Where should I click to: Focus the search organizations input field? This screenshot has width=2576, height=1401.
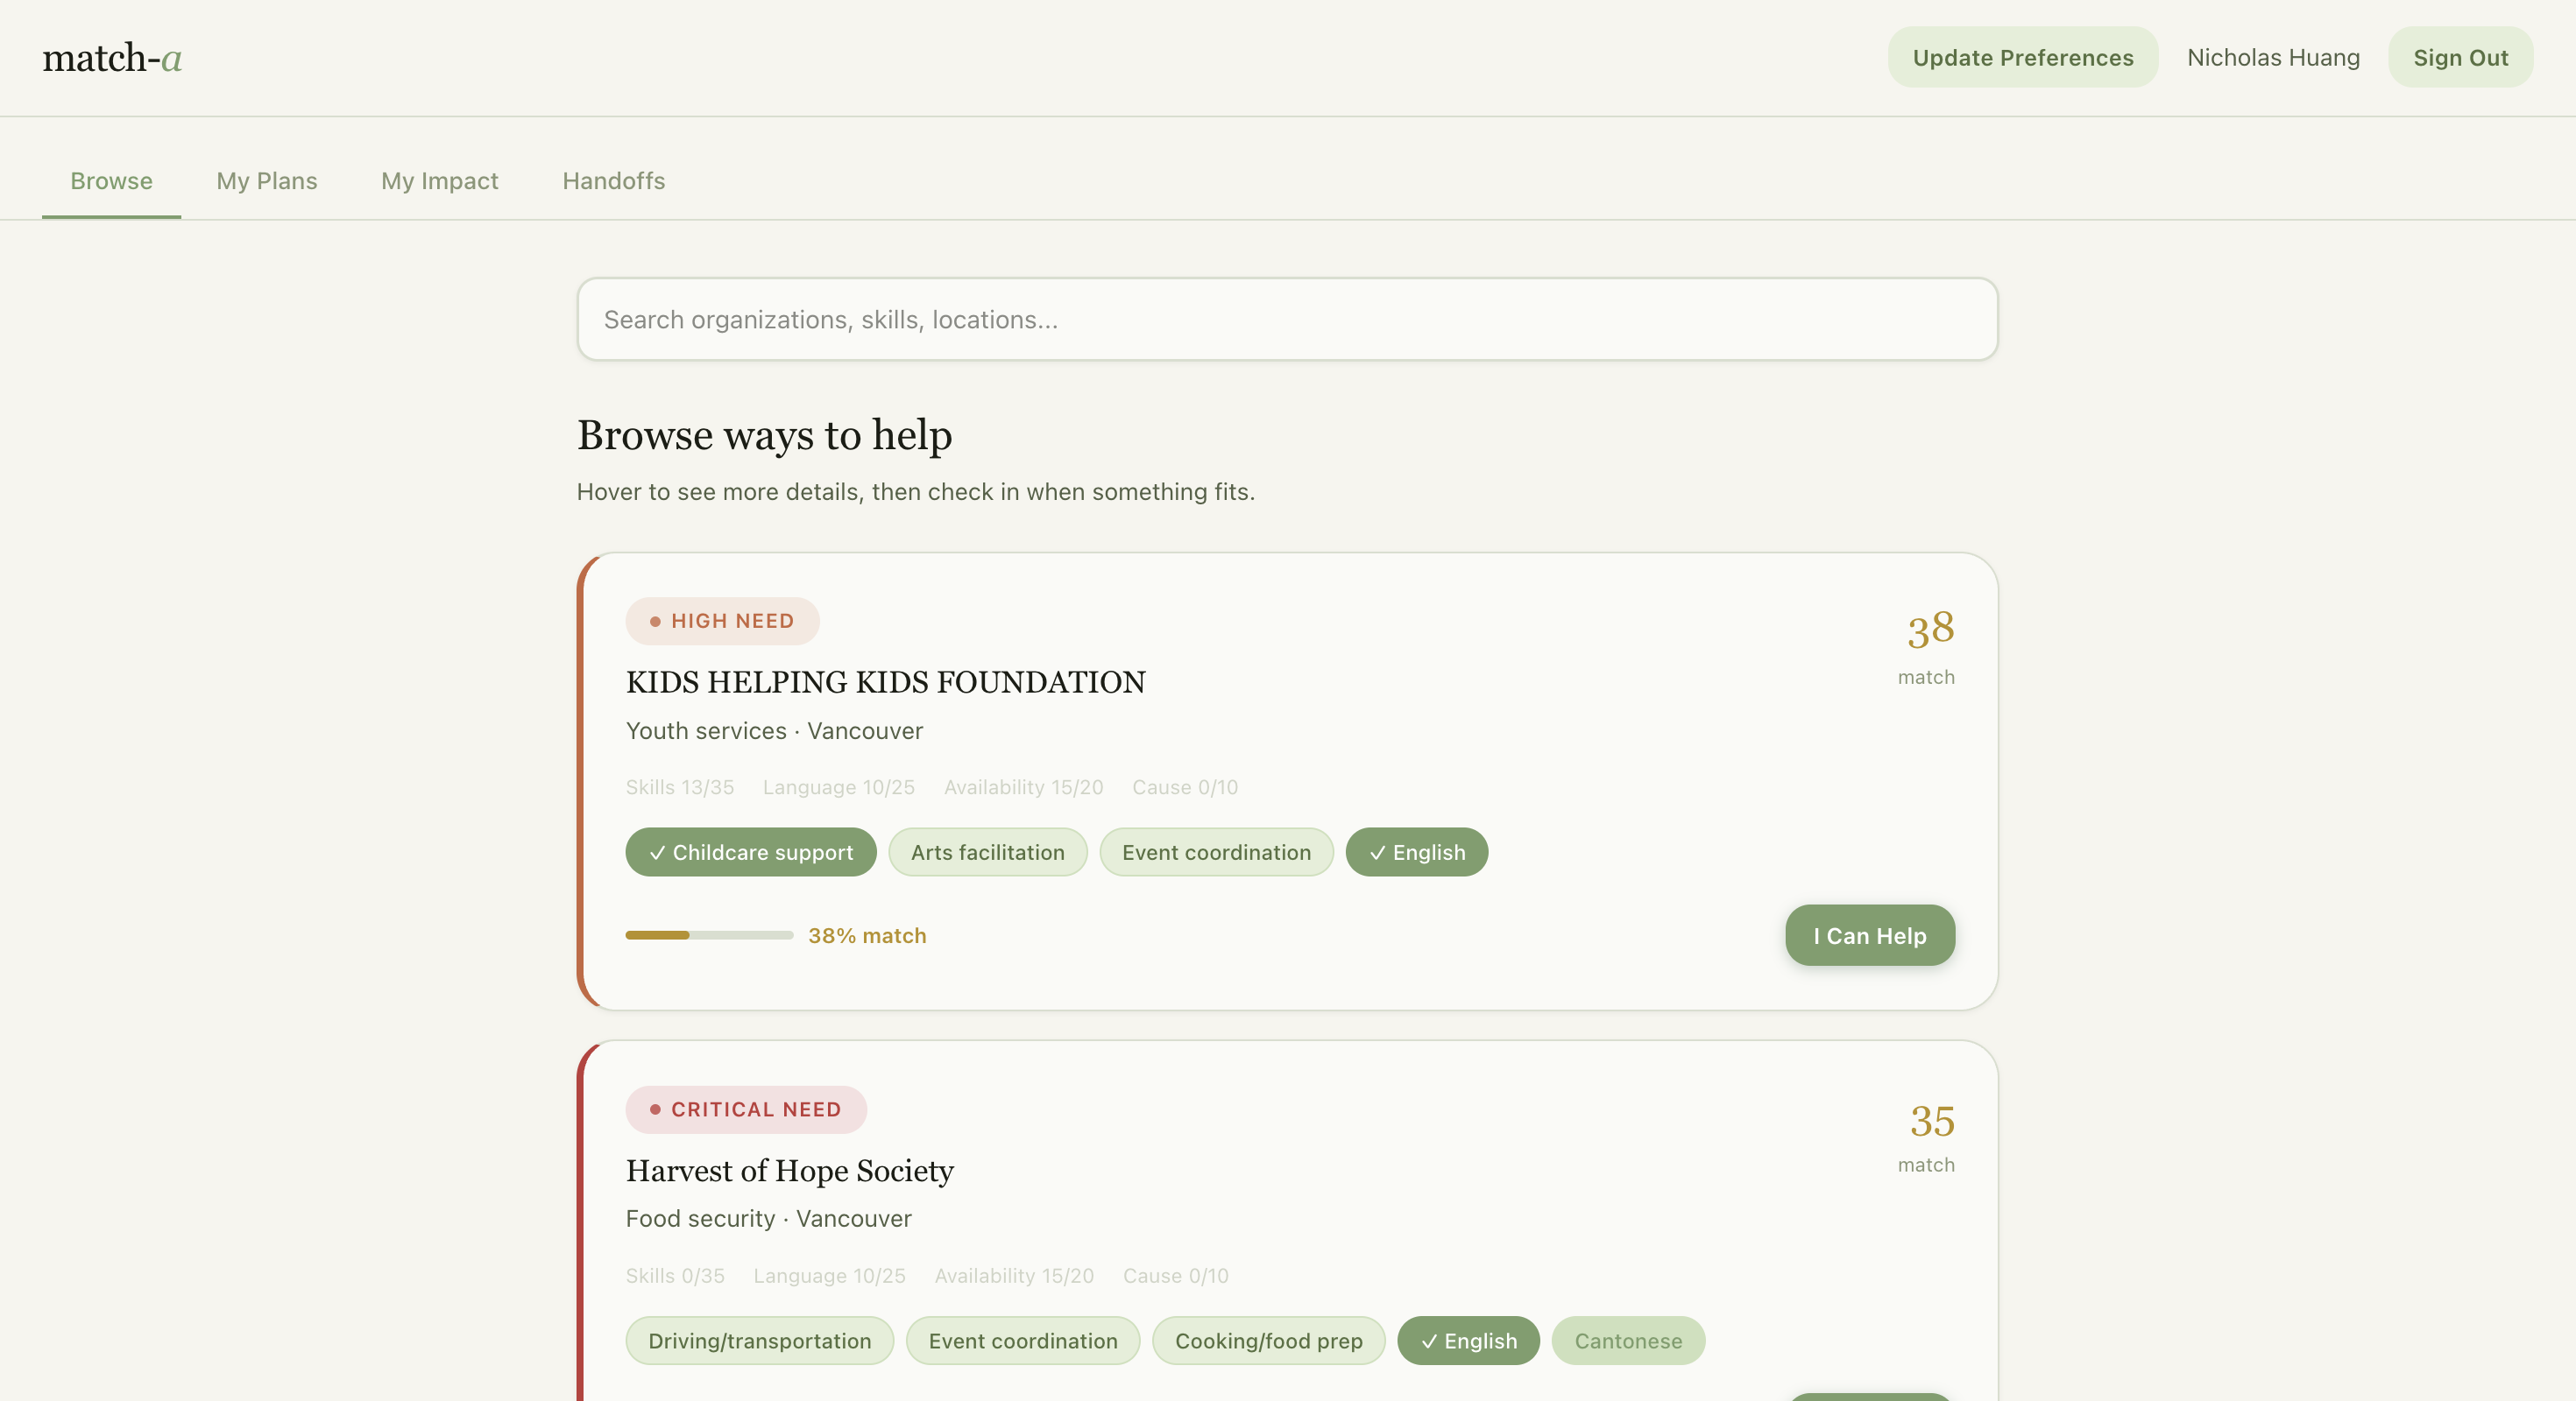coord(1287,320)
